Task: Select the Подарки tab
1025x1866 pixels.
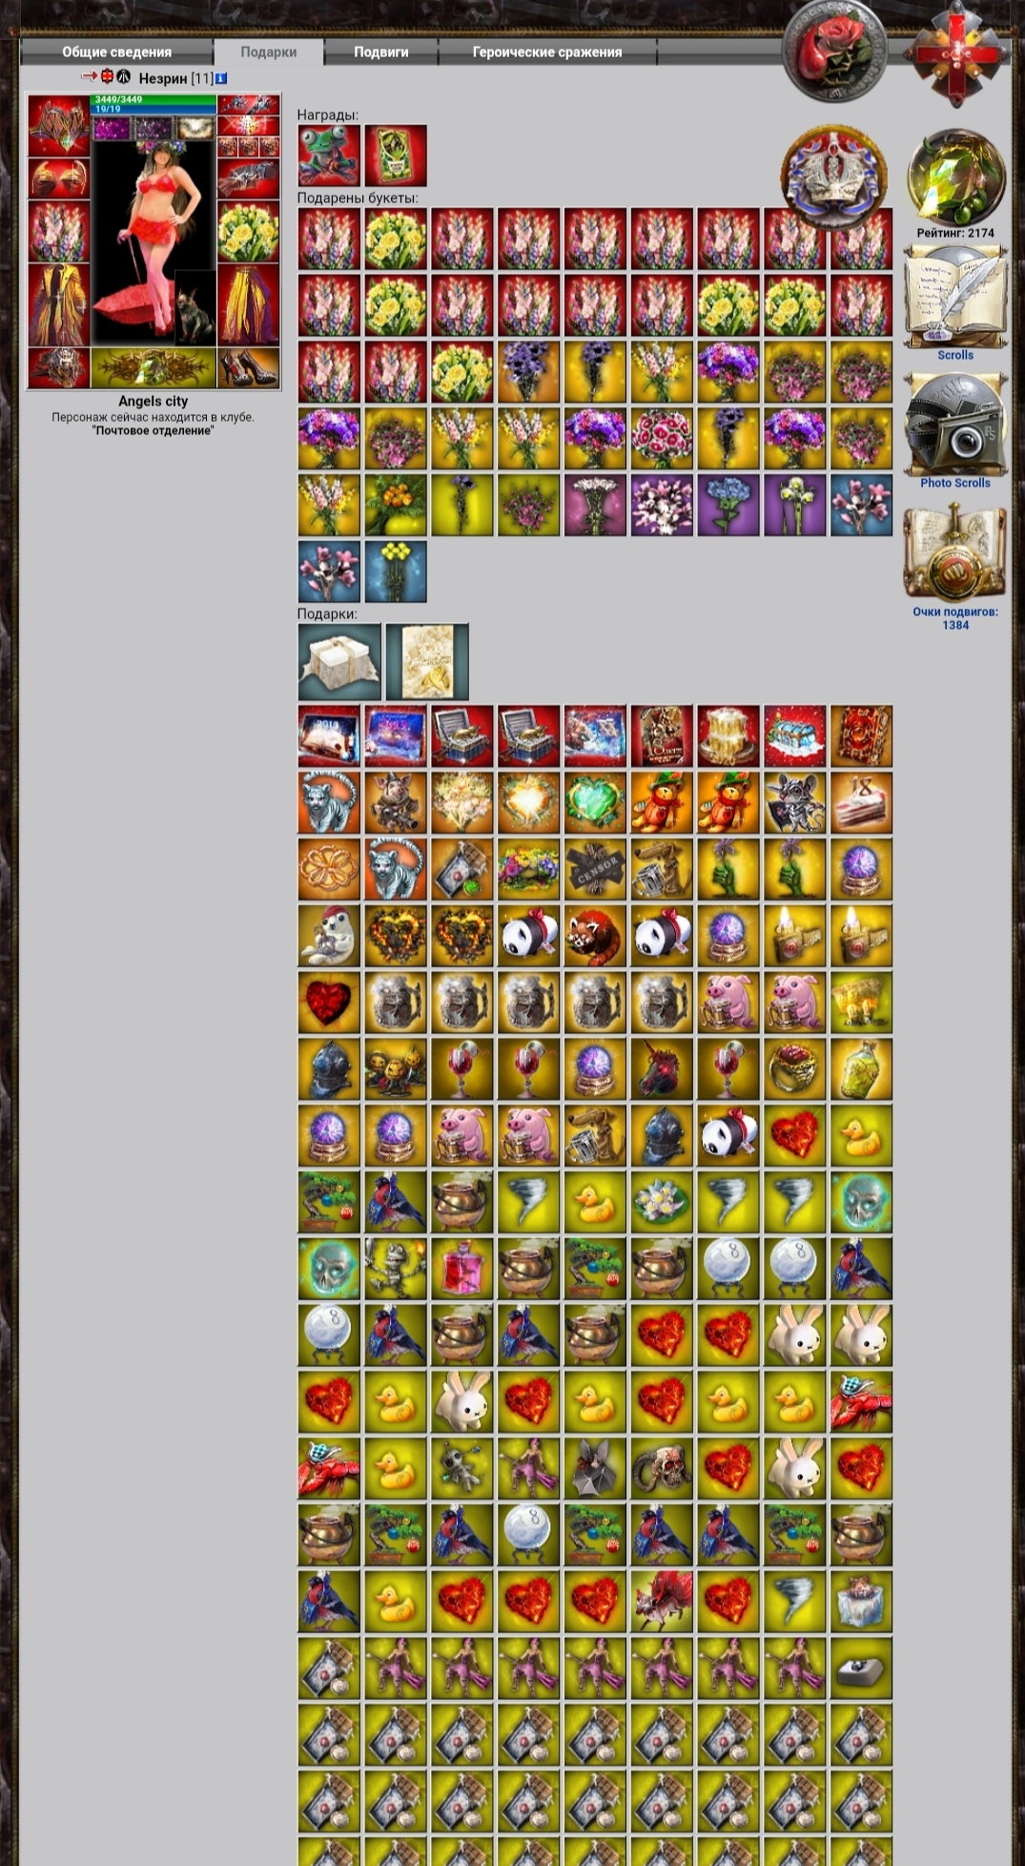Action: point(269,52)
